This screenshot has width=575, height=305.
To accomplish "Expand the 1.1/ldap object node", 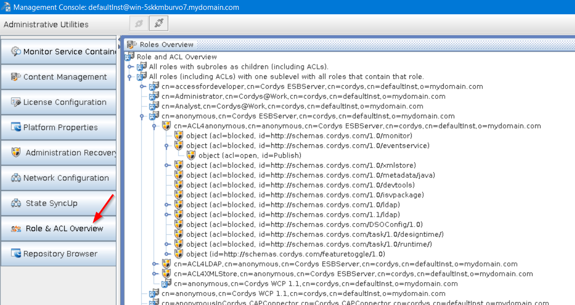I will tap(167, 215).
